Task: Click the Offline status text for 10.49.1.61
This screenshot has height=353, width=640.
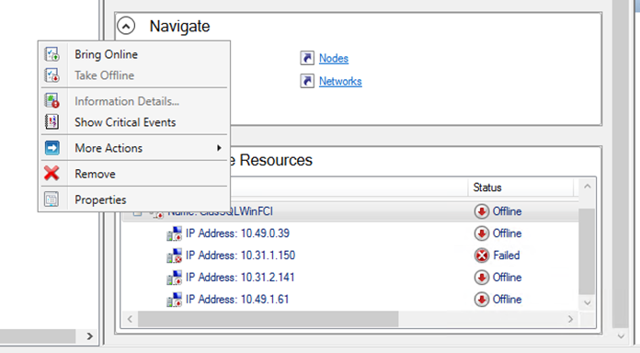Action: [507, 300]
